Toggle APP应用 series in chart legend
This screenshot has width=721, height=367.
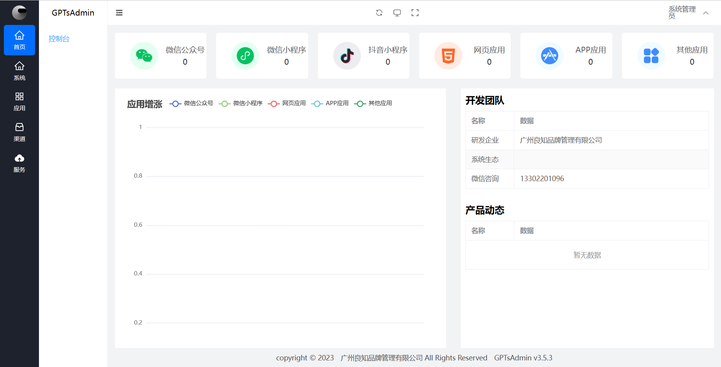pyautogui.click(x=330, y=103)
